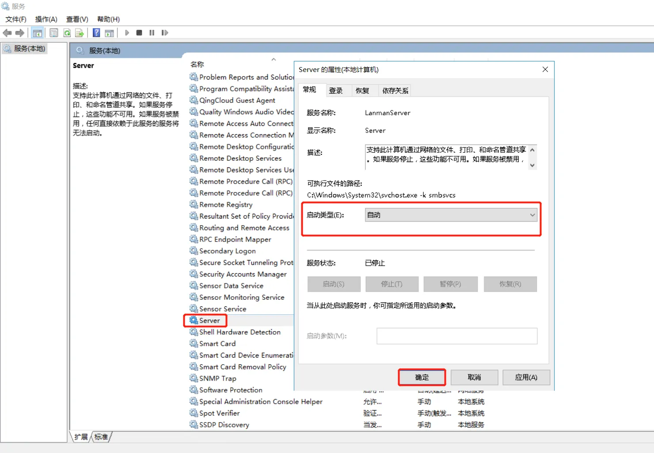Switch to the 依存关系 tab
The width and height of the screenshot is (654, 453).
point(395,90)
